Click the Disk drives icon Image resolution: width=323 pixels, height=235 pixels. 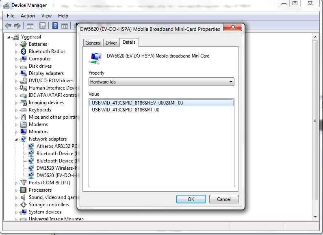tap(23, 66)
